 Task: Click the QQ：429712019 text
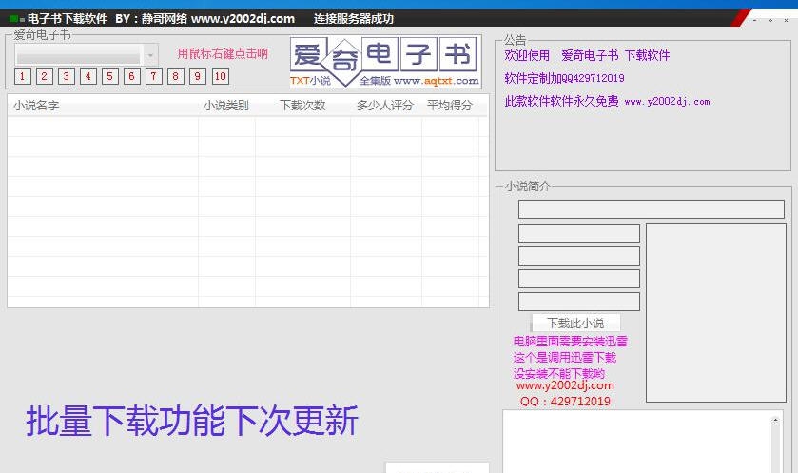[565, 402]
